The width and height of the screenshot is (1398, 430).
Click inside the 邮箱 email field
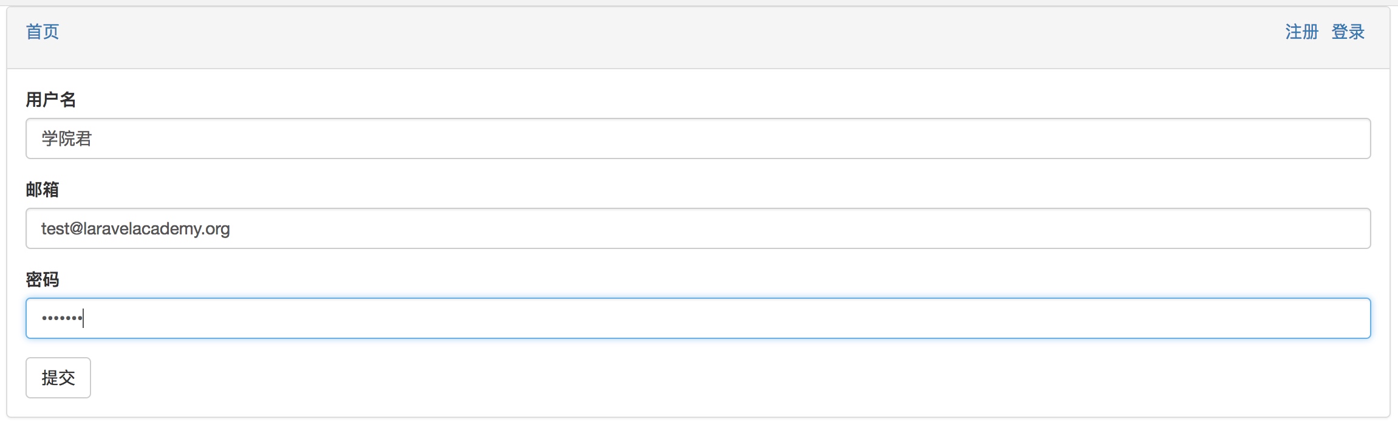point(698,228)
